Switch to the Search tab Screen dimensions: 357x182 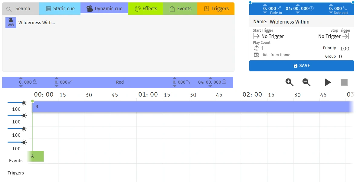(x=21, y=9)
